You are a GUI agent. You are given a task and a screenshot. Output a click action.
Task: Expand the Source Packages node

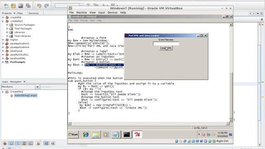click(x=7, y=25)
